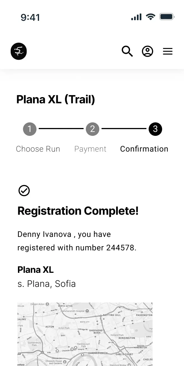Open the location map thumbnail
The height and width of the screenshot is (366, 184).
85,334
